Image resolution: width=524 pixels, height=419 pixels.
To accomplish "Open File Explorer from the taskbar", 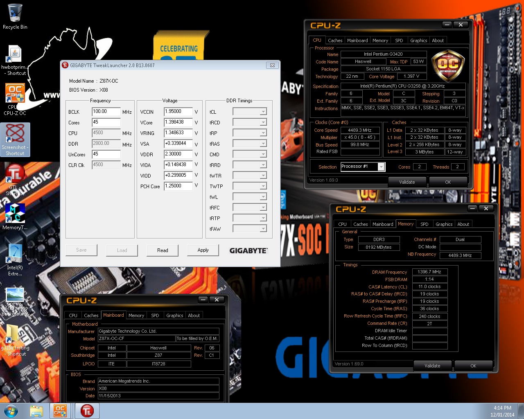I will point(36,411).
